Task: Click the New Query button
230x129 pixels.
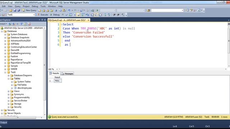Action: click(x=29, y=10)
